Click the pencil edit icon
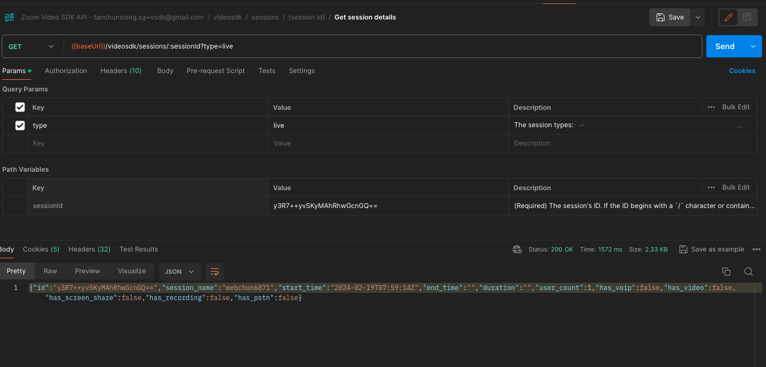Screen dimensions: 766x367 pyautogui.click(x=728, y=17)
